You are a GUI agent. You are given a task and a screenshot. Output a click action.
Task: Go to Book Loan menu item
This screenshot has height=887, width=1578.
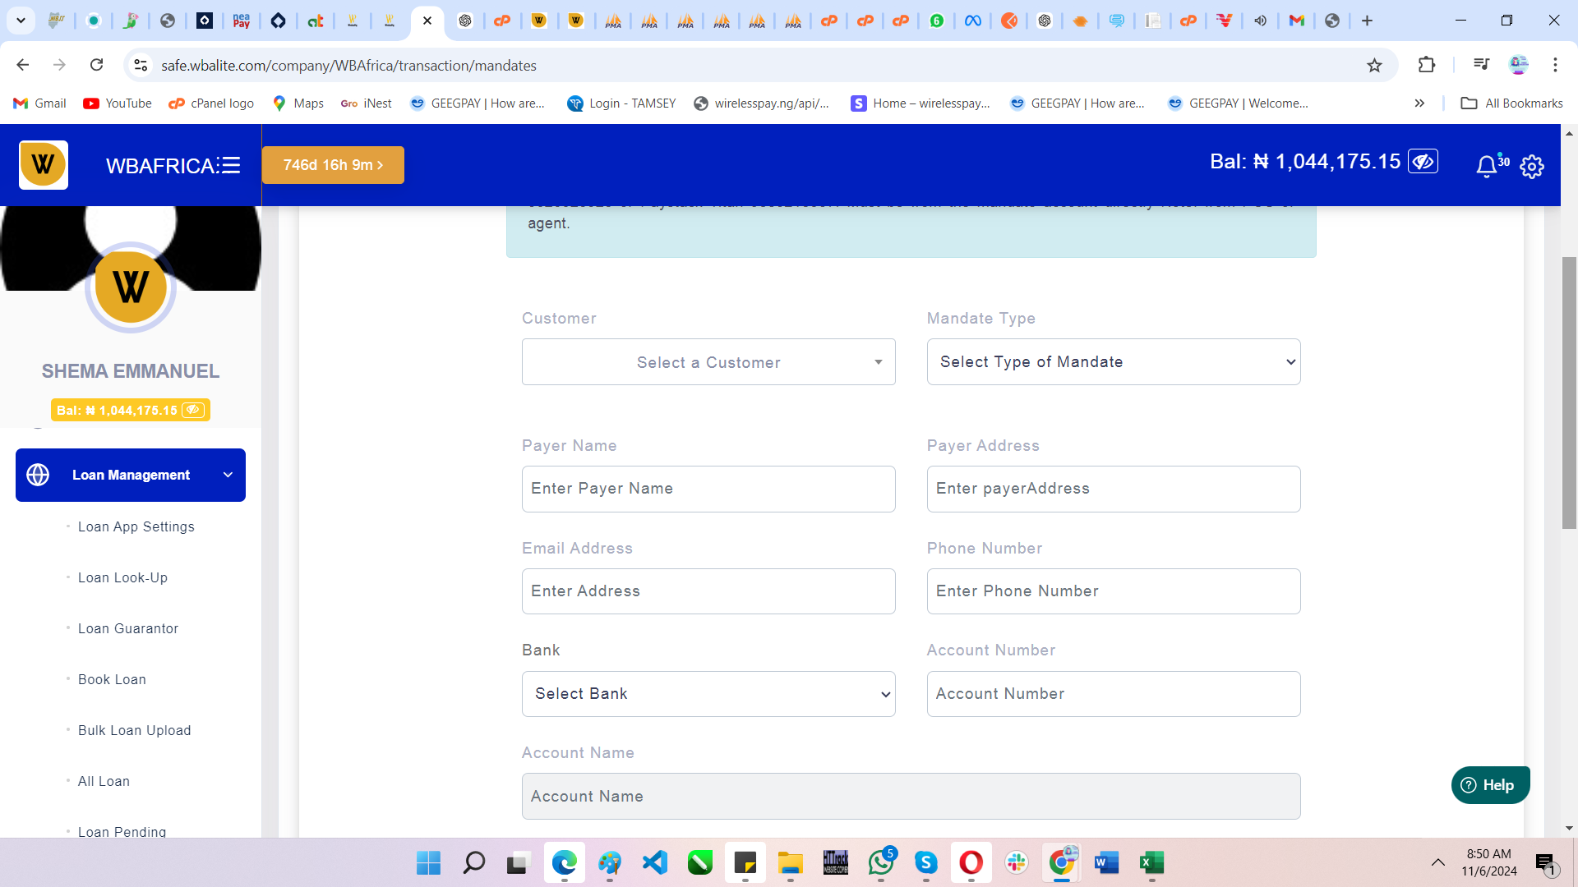coord(112,679)
